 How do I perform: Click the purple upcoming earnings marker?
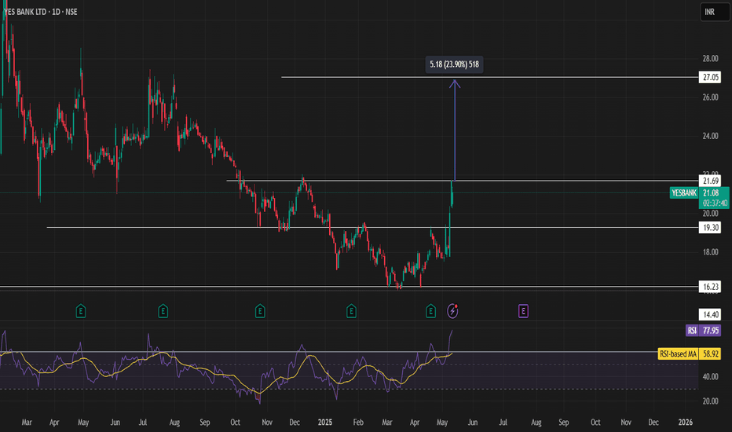[x=523, y=310]
